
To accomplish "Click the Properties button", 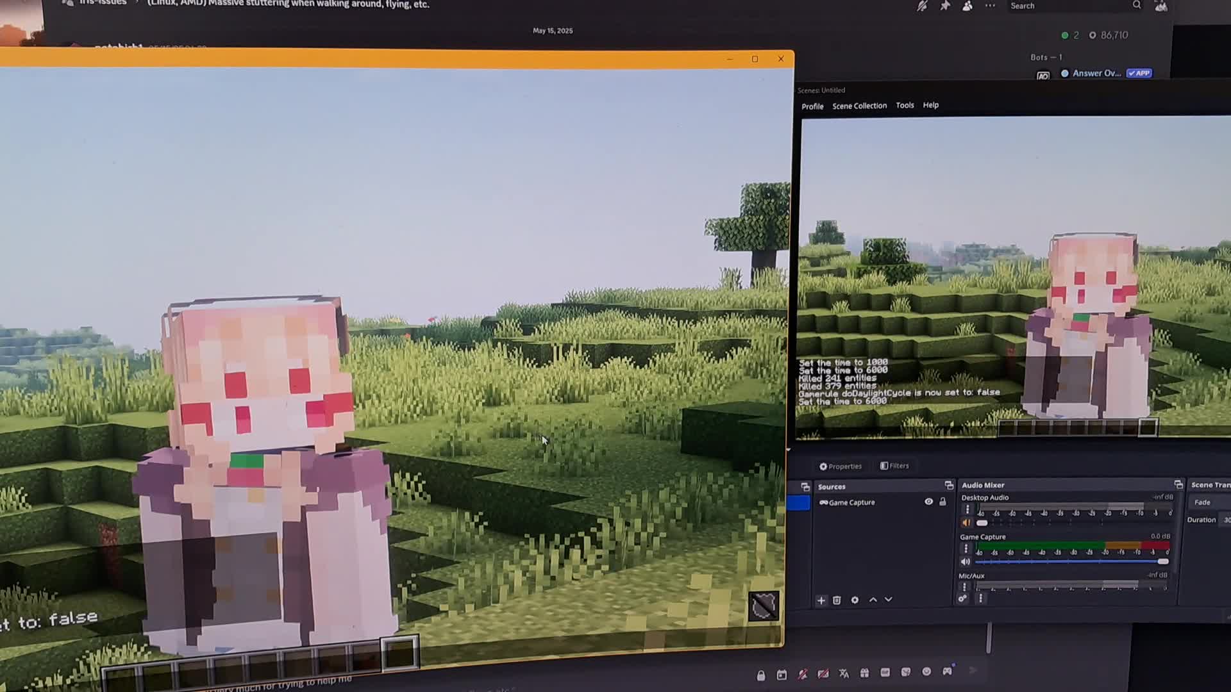I will click(840, 466).
